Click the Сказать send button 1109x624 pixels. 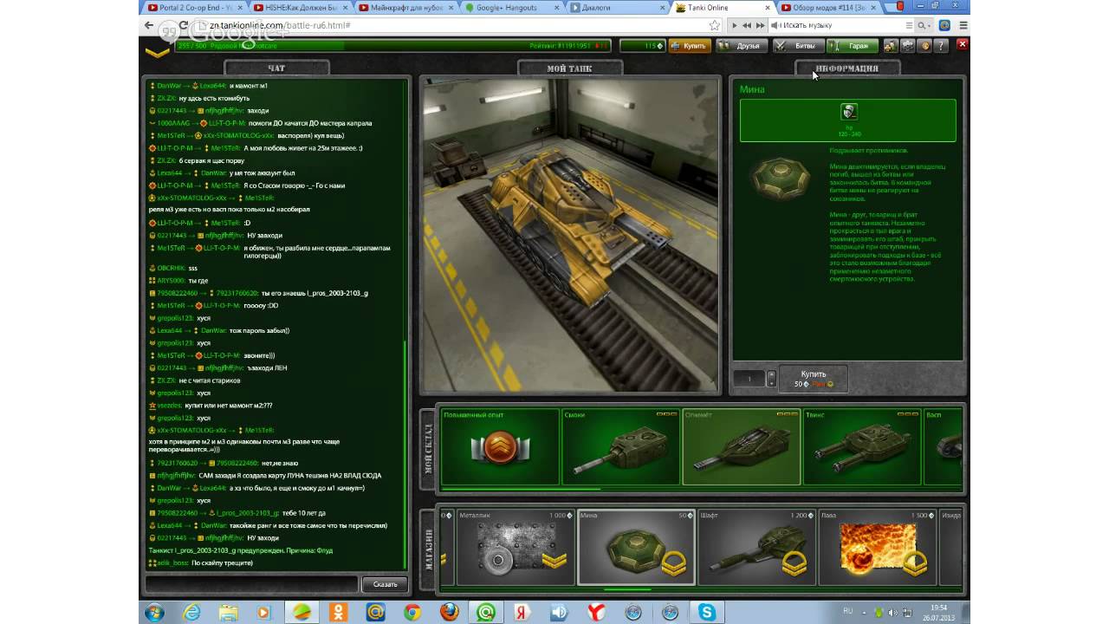point(385,584)
